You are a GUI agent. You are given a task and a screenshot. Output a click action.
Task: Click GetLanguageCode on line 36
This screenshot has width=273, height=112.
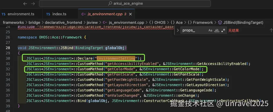(196, 90)
